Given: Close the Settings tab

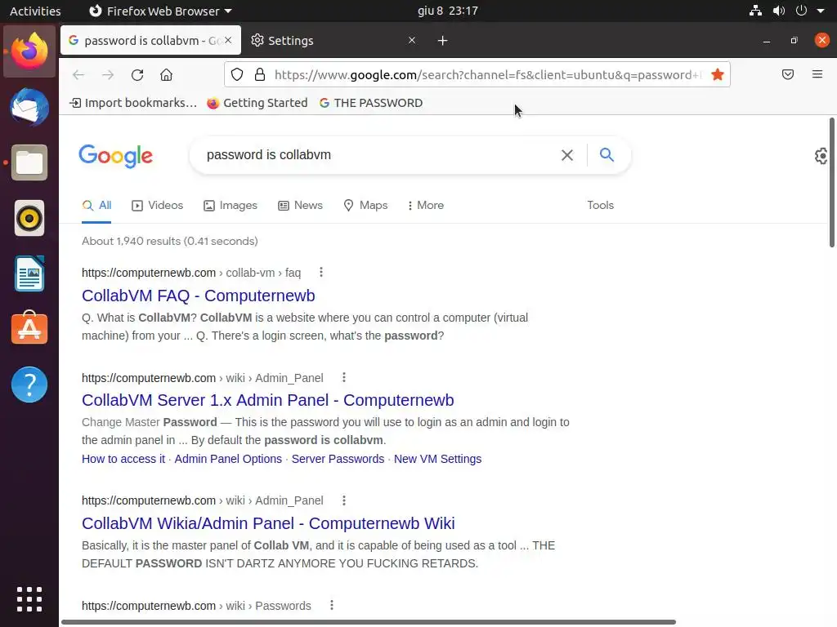Looking at the screenshot, I should click(x=412, y=40).
